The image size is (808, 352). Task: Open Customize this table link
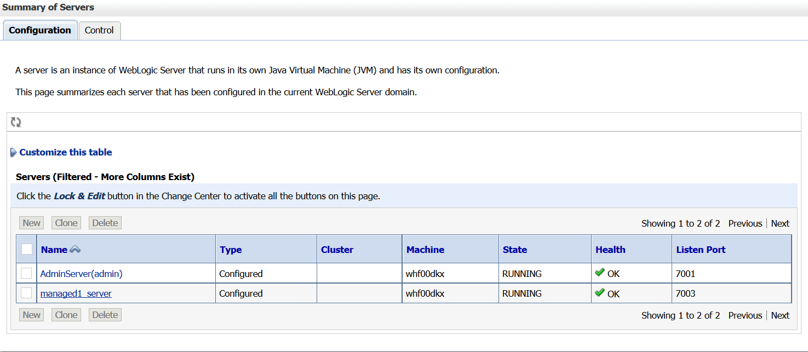[66, 152]
